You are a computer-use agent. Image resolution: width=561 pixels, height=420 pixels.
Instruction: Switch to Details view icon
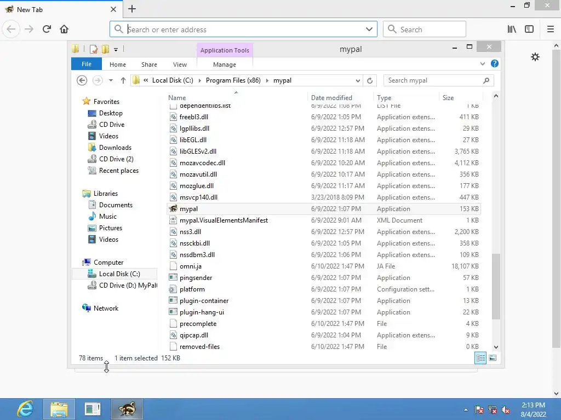(x=480, y=358)
